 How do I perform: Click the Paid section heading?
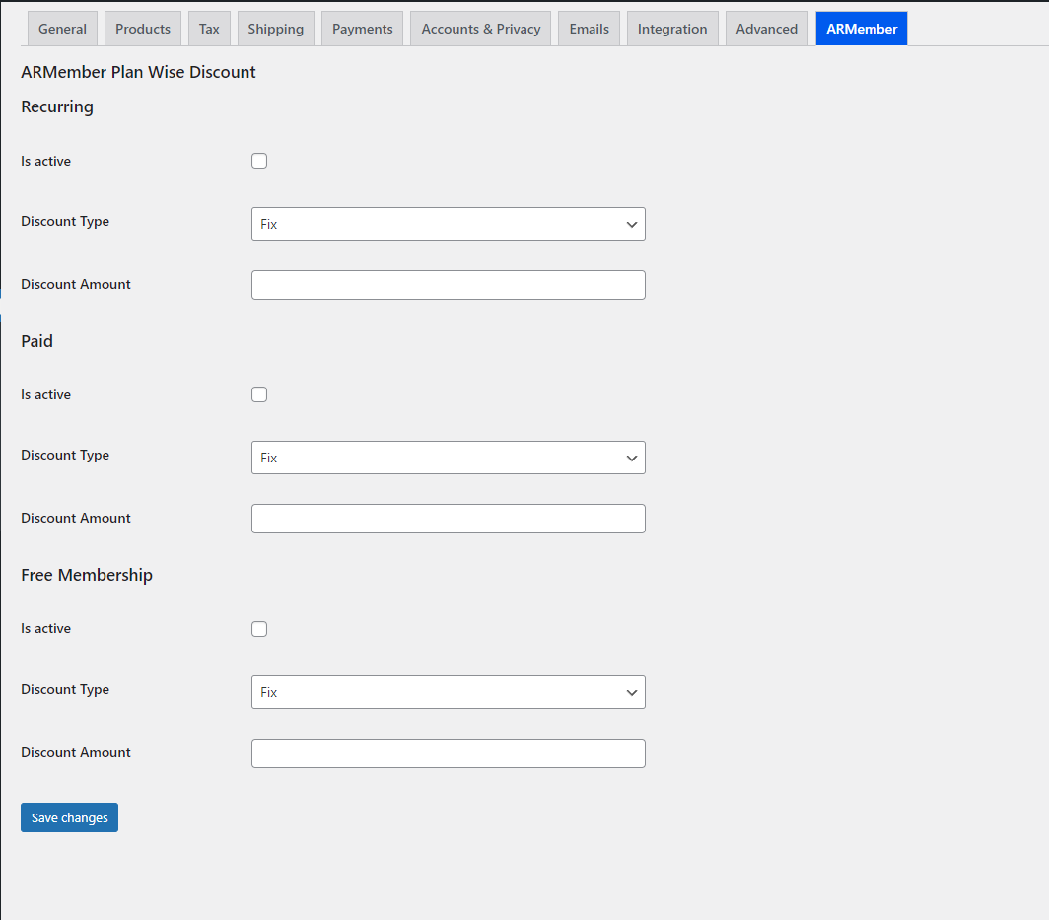tap(36, 341)
